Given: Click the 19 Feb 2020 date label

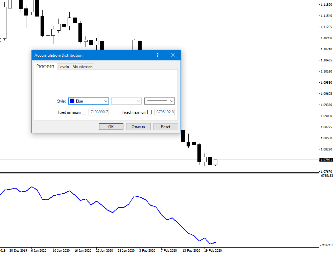Looking at the screenshot, I should [213, 250].
